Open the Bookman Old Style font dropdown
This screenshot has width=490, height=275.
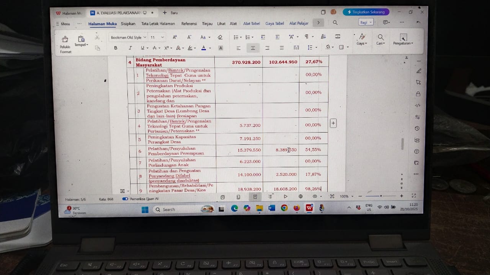click(128, 37)
